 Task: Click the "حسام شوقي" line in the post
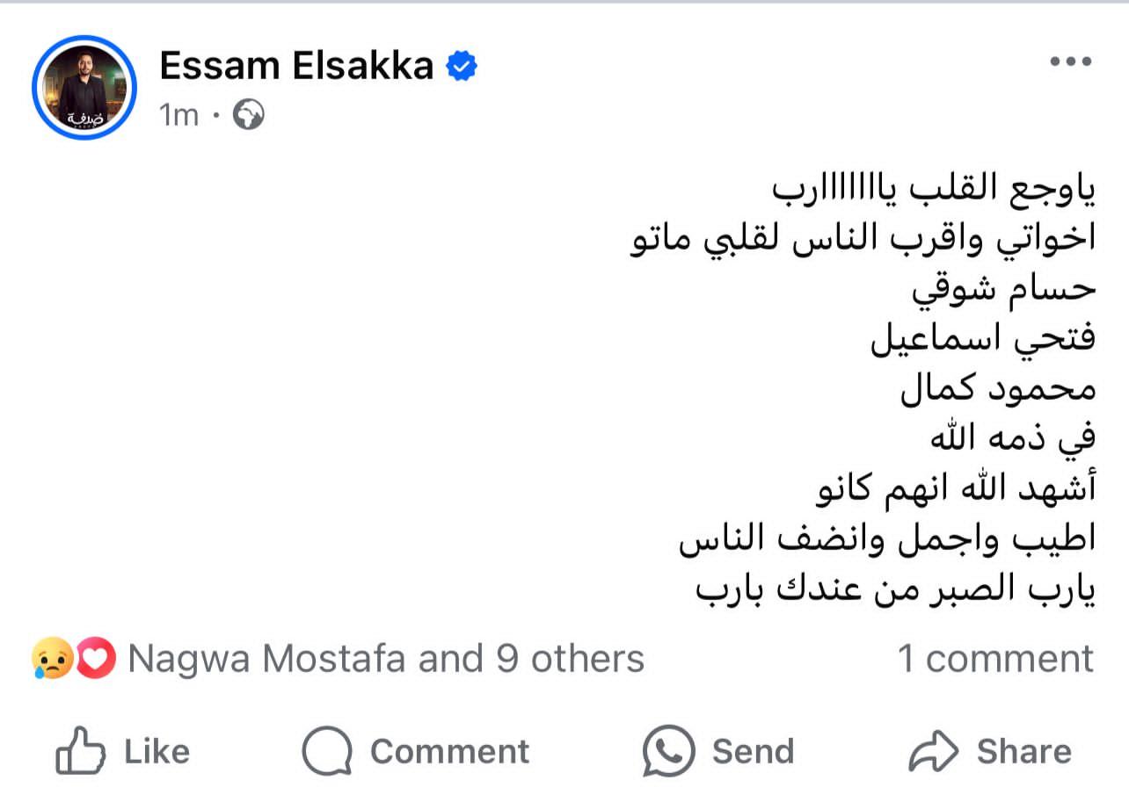tap(1002, 290)
